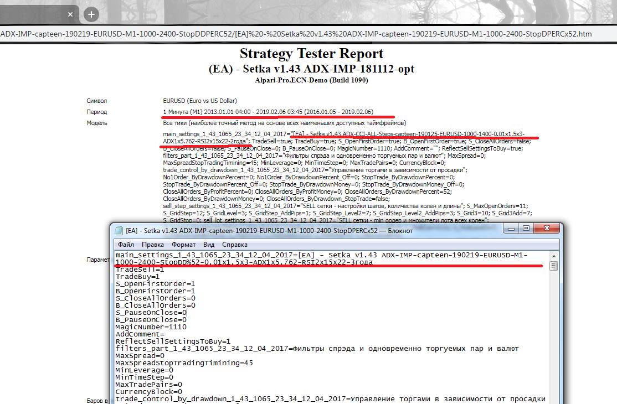Click the '(EA) - Setka v1.43' report subtitle

311,69
